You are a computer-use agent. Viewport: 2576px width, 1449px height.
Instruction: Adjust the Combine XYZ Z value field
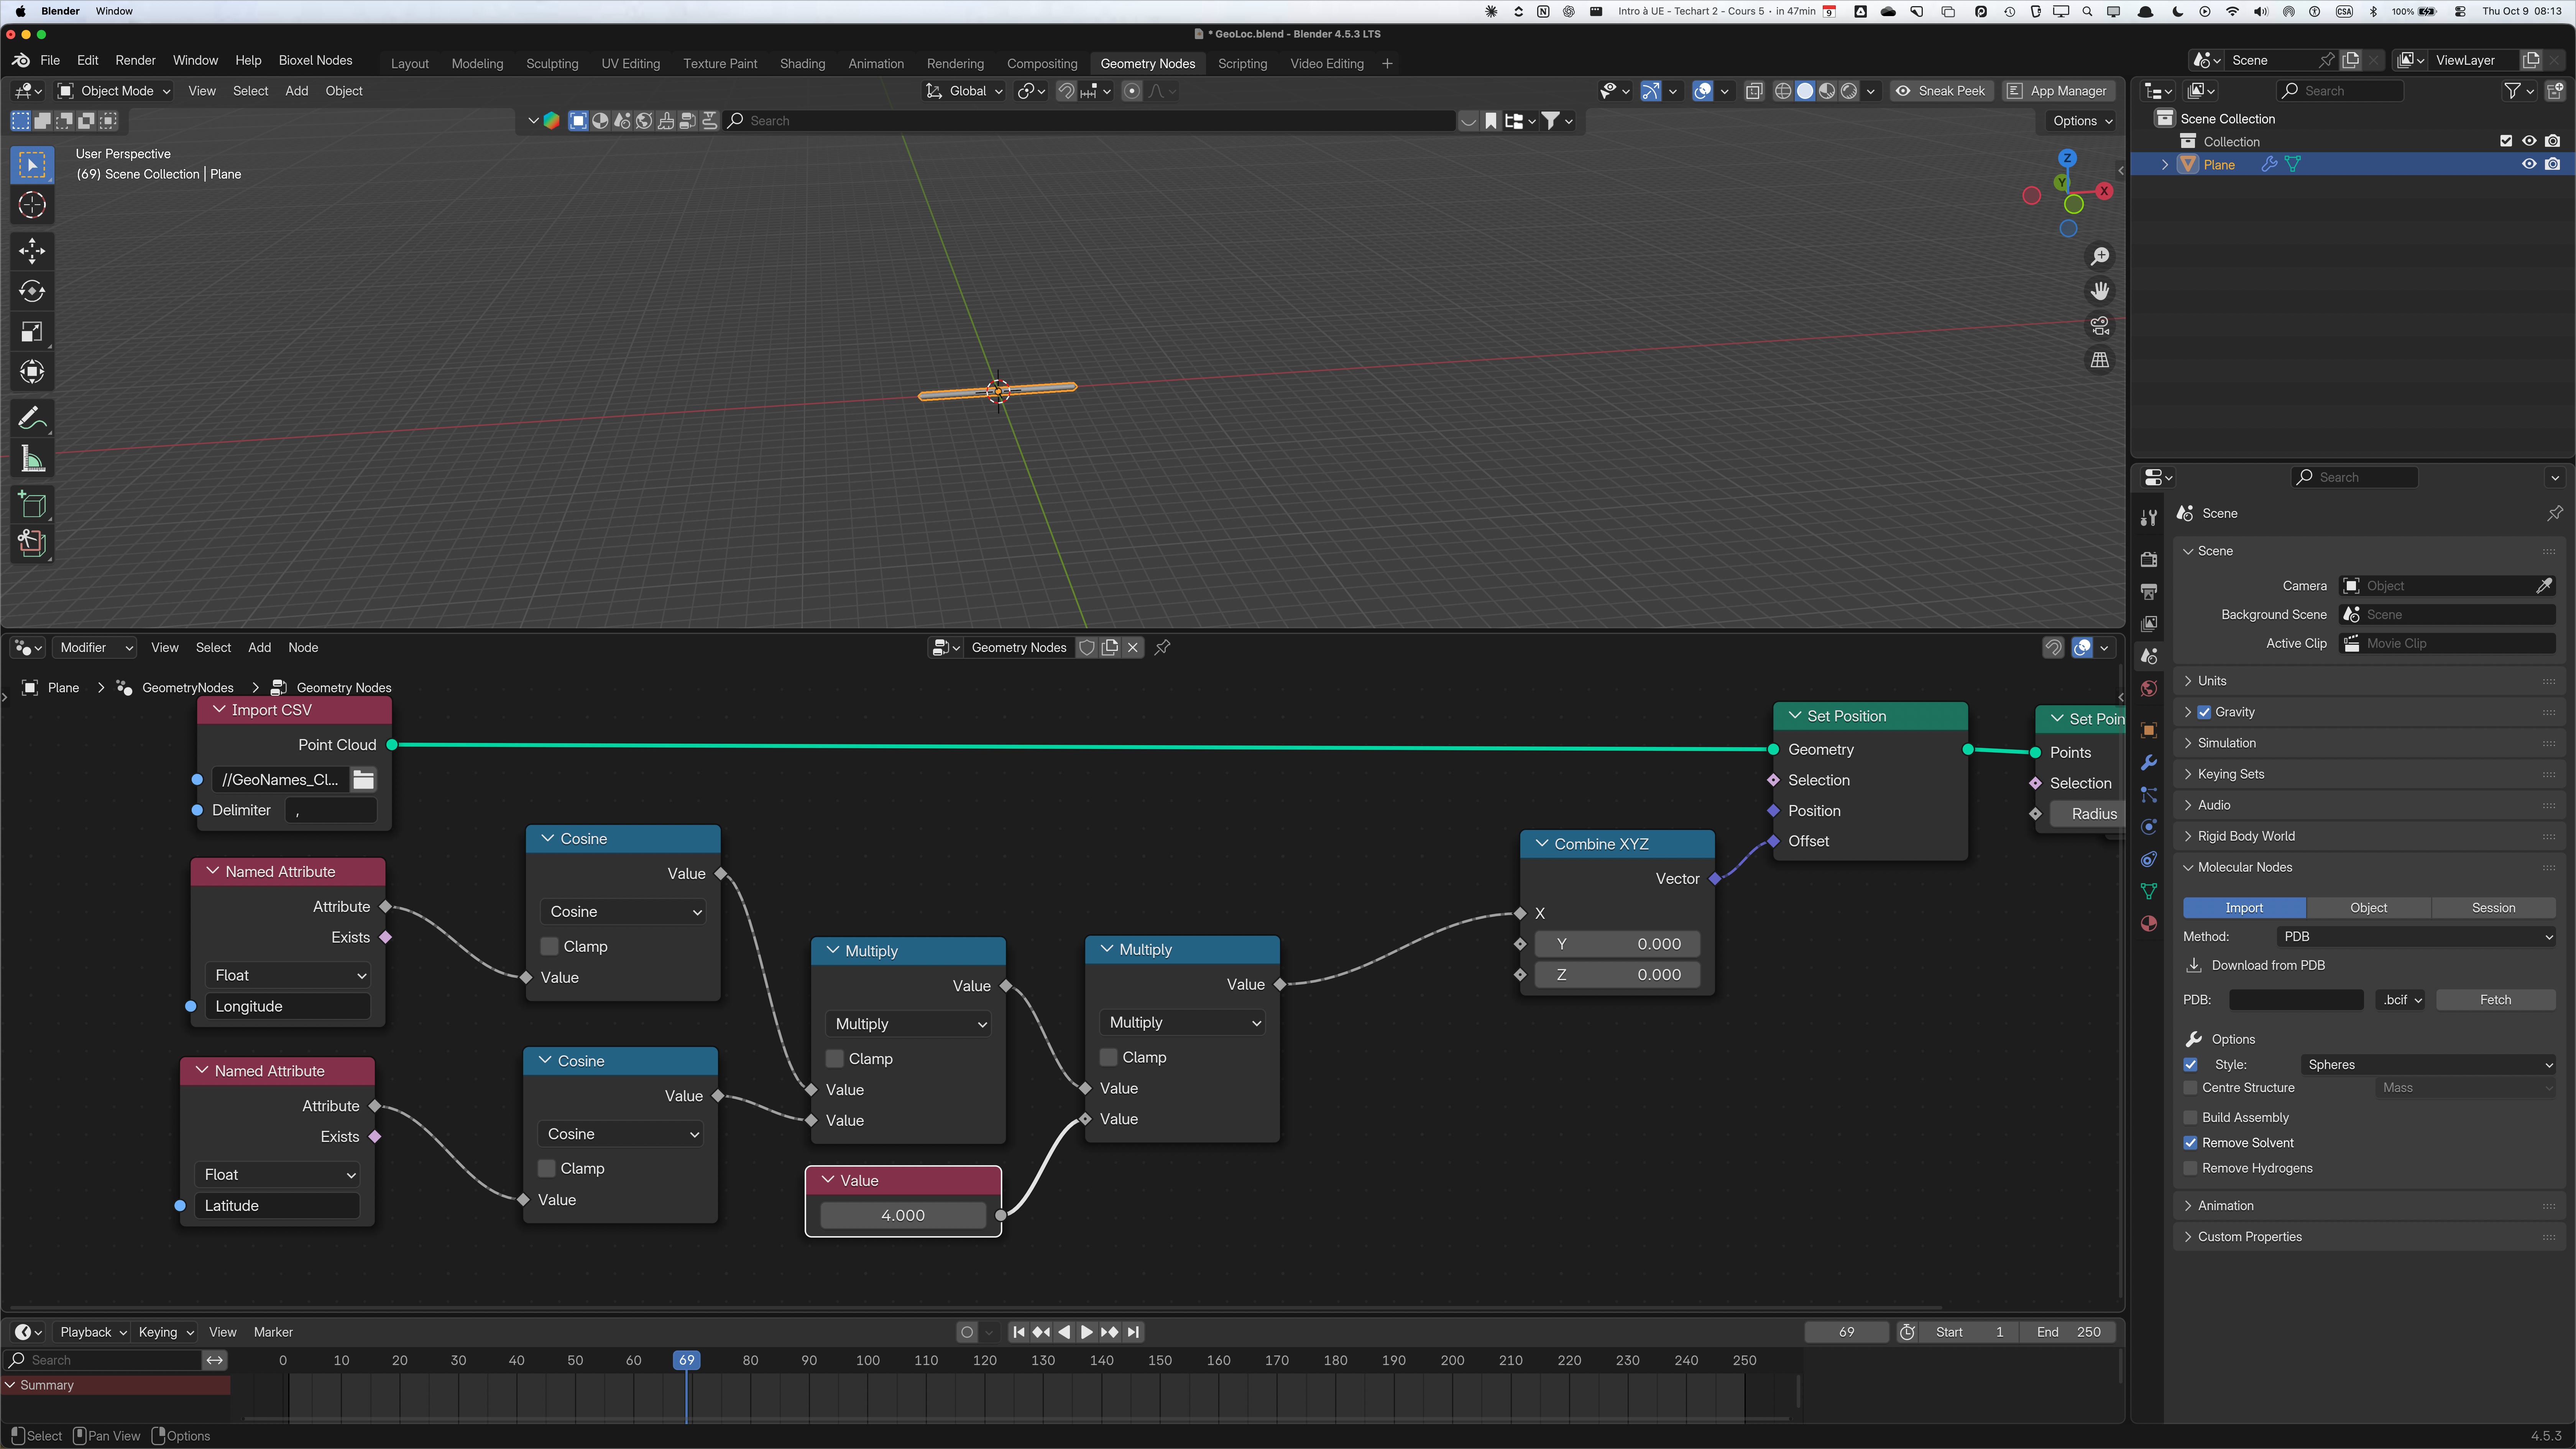click(1617, 975)
